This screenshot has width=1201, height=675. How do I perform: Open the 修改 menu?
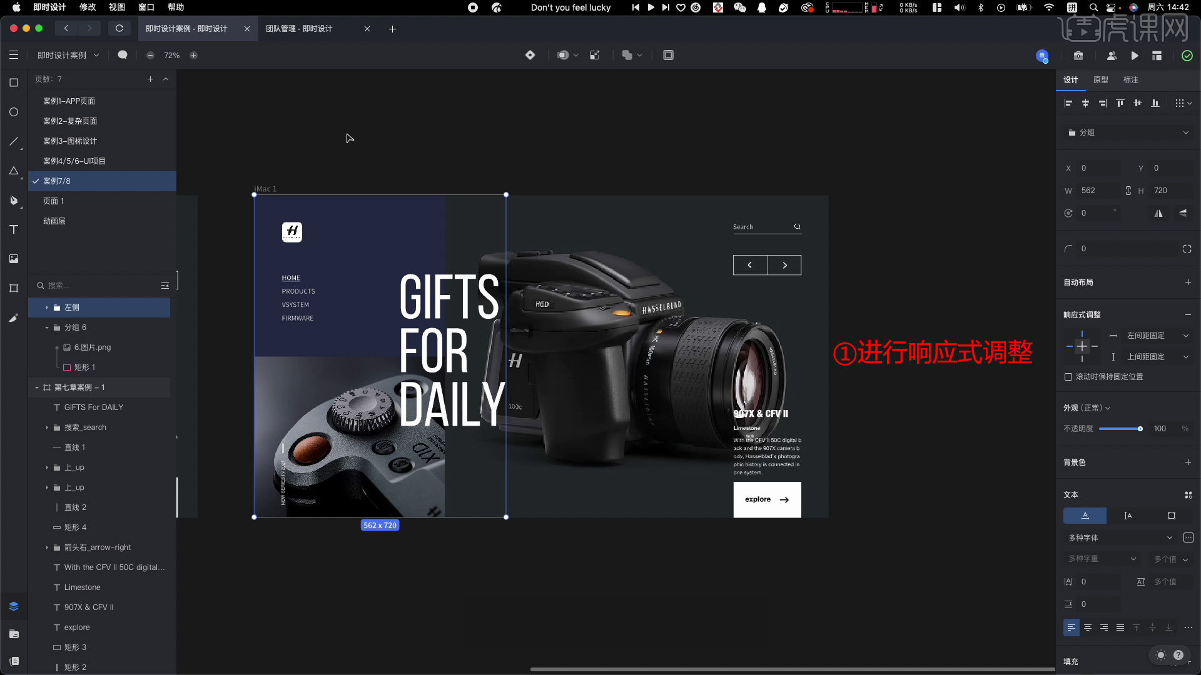pyautogui.click(x=88, y=7)
